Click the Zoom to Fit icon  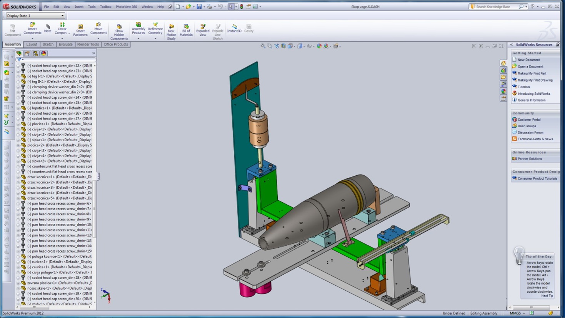(x=263, y=46)
